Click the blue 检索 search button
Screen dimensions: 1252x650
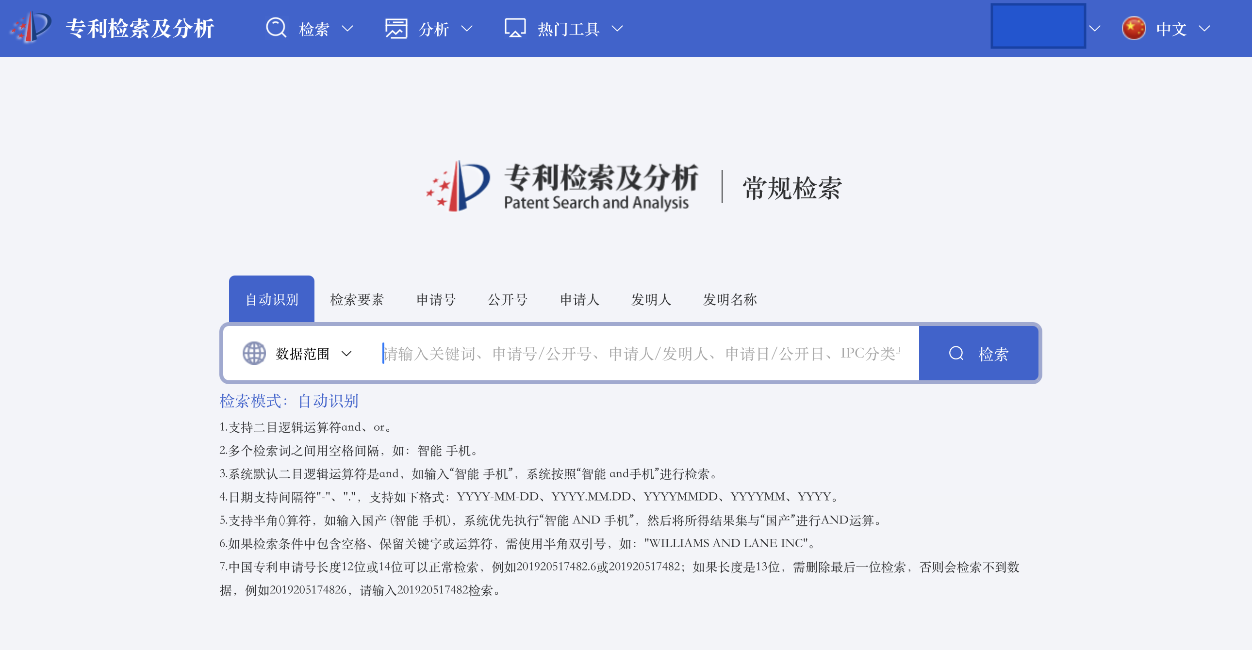pyautogui.click(x=978, y=353)
